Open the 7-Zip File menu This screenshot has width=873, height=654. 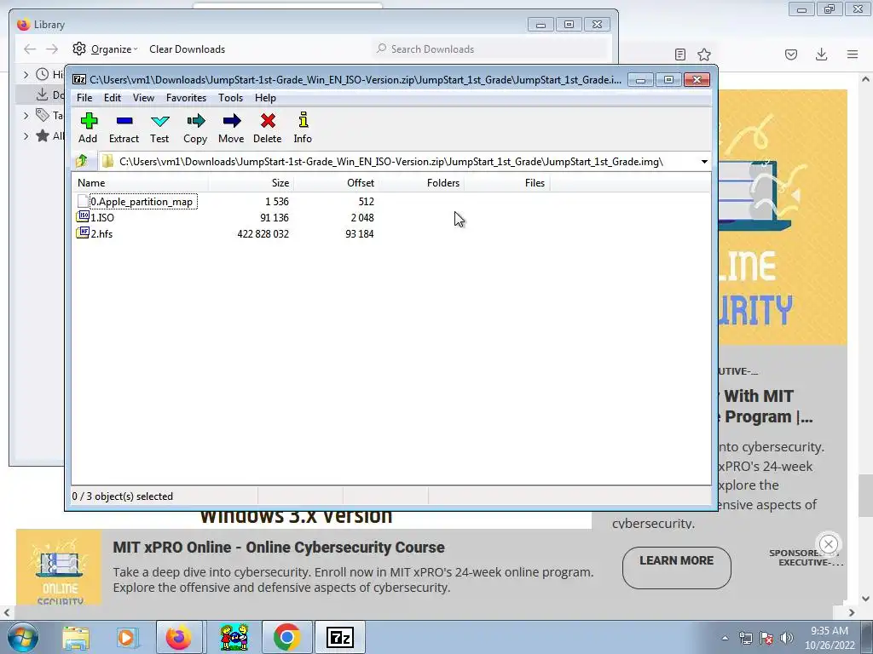click(x=84, y=98)
